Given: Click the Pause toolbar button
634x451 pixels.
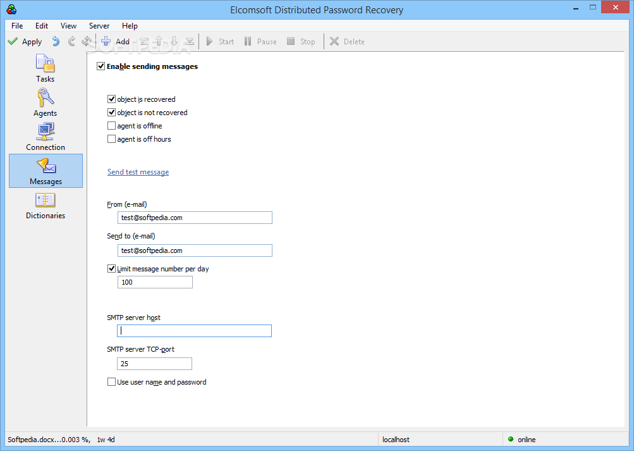Looking at the screenshot, I should (x=260, y=41).
